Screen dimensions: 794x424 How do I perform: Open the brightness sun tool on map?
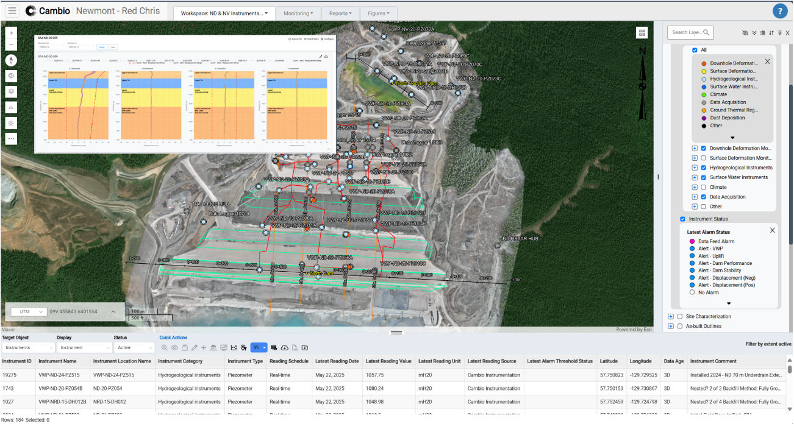(12, 122)
